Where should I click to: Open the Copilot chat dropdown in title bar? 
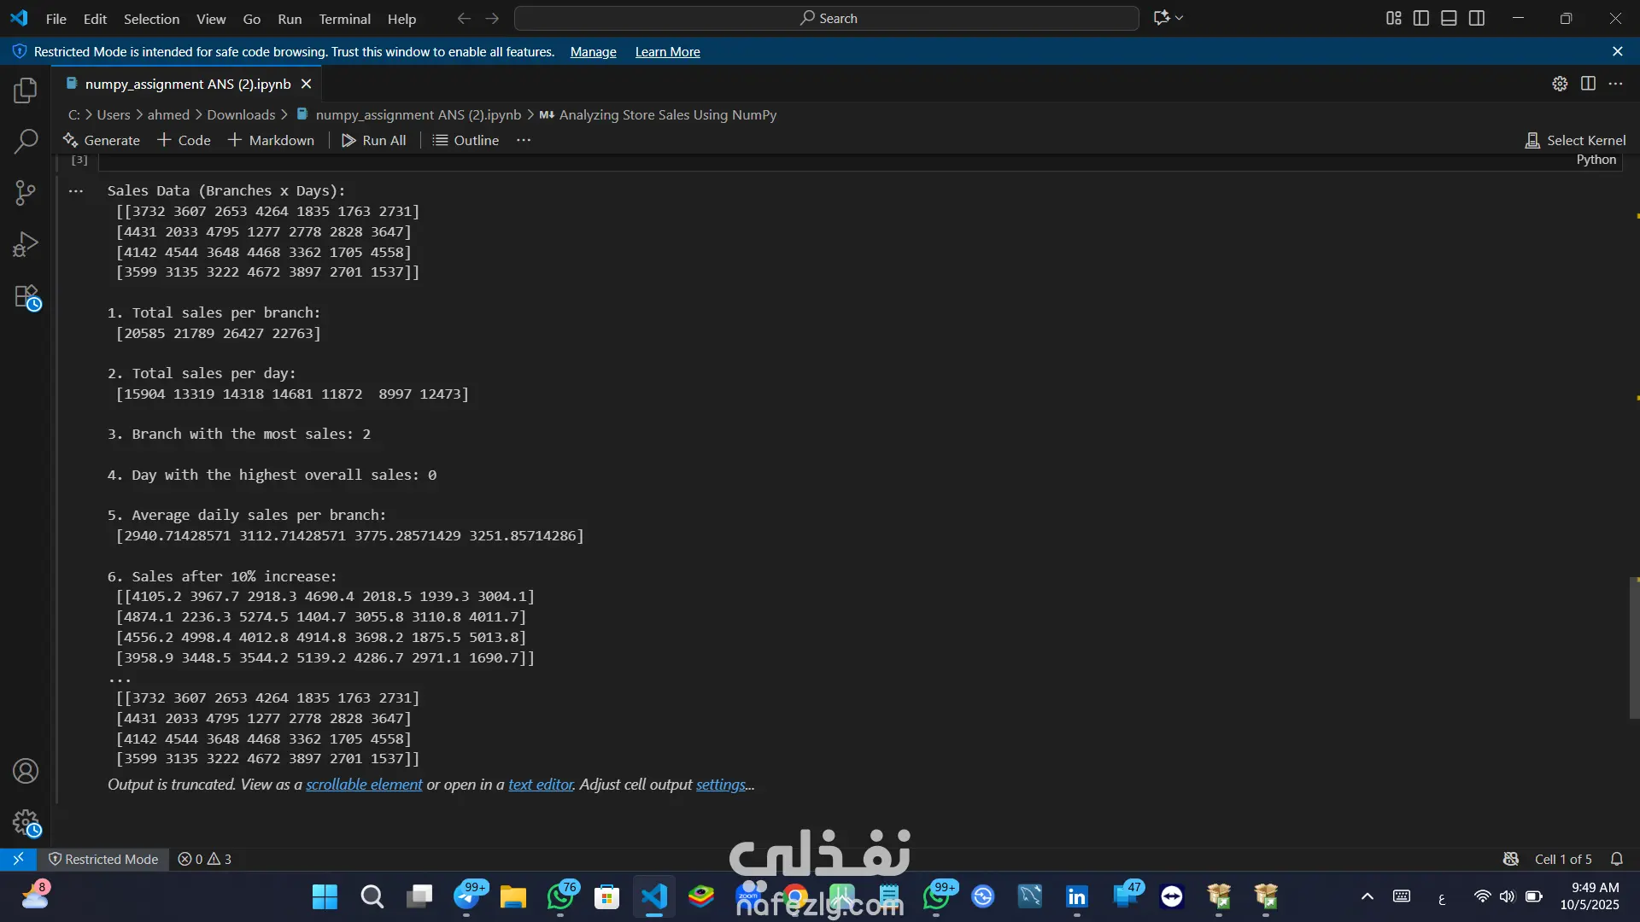[x=1180, y=18]
